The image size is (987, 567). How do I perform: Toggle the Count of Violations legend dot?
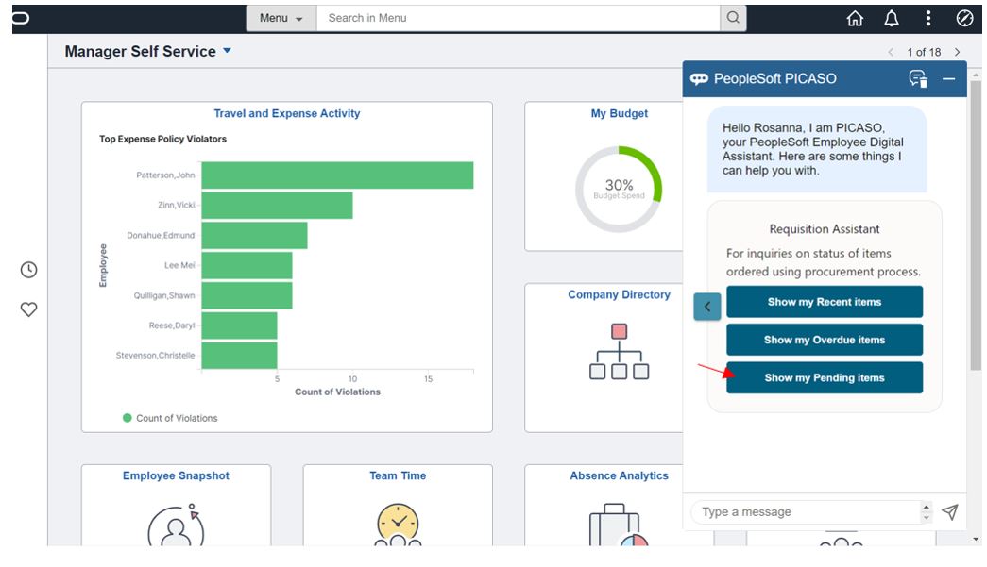coord(128,418)
